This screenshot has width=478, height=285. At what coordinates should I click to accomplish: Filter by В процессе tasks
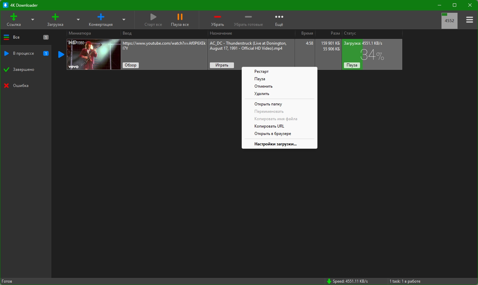(26, 53)
